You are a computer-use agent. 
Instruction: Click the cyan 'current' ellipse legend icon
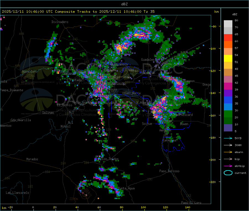point(228,173)
